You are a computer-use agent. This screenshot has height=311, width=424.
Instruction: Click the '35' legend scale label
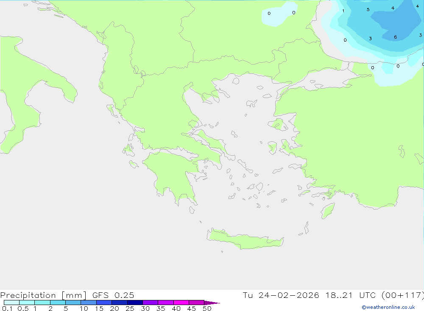tap(161, 308)
